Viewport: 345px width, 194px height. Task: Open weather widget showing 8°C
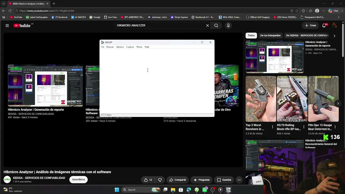(x=12, y=190)
